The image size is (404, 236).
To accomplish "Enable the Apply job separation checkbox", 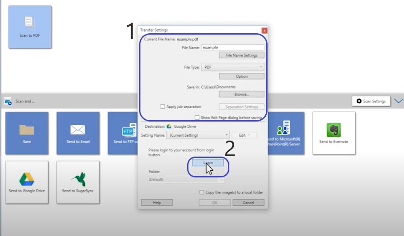I will (163, 107).
